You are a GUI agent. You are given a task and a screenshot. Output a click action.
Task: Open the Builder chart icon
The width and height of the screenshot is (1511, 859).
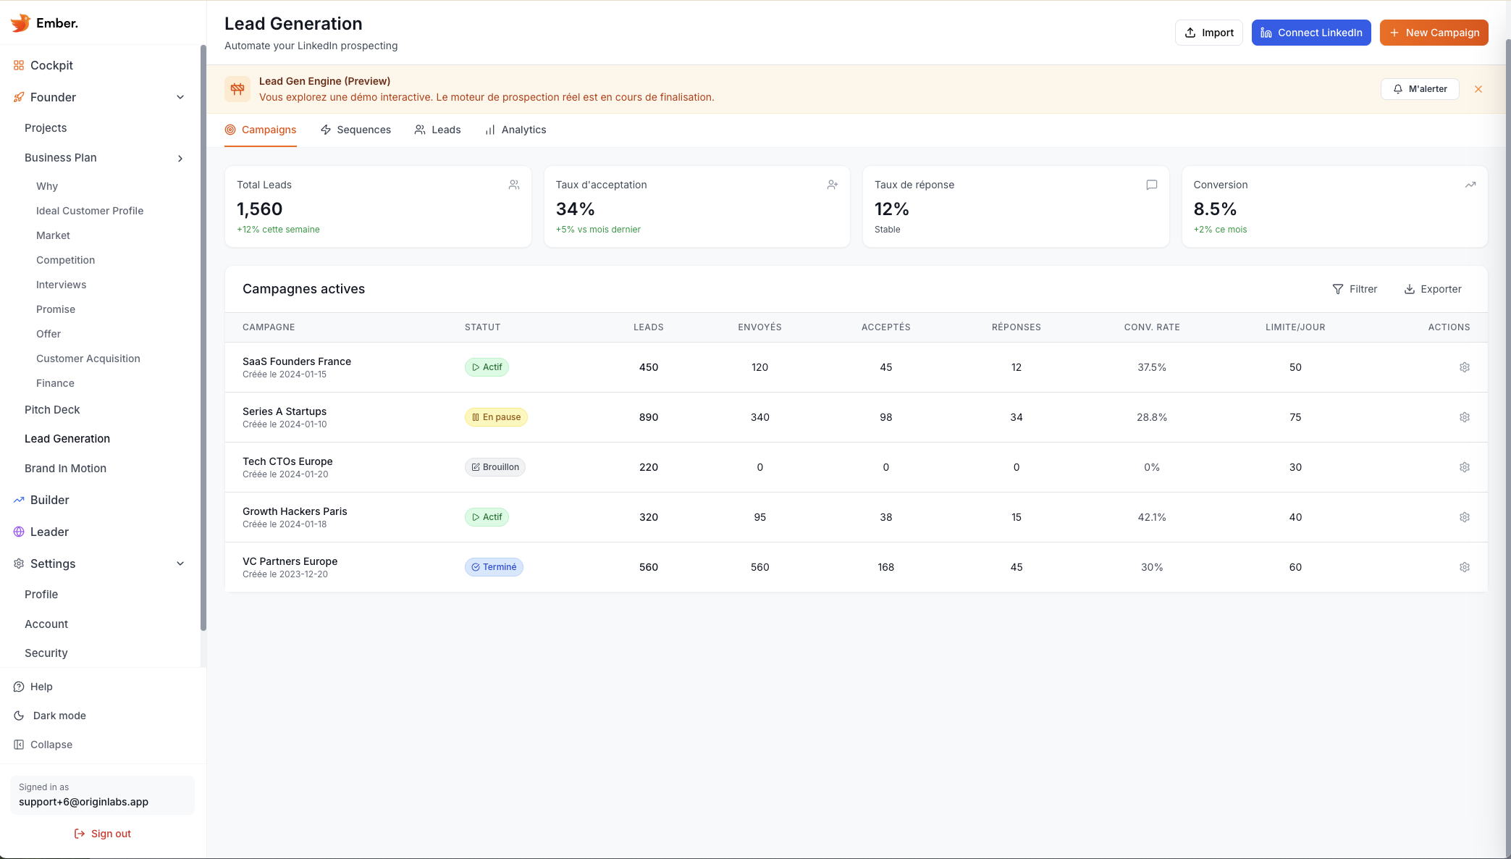[18, 500]
